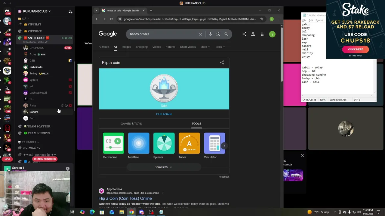
Task: Clear the Google search box text
Action: click(x=200, y=34)
